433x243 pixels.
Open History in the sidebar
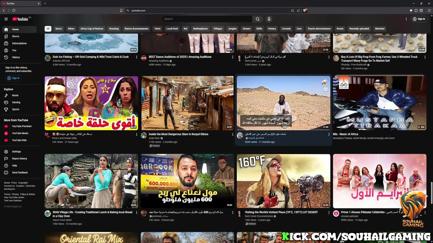tap(20, 57)
